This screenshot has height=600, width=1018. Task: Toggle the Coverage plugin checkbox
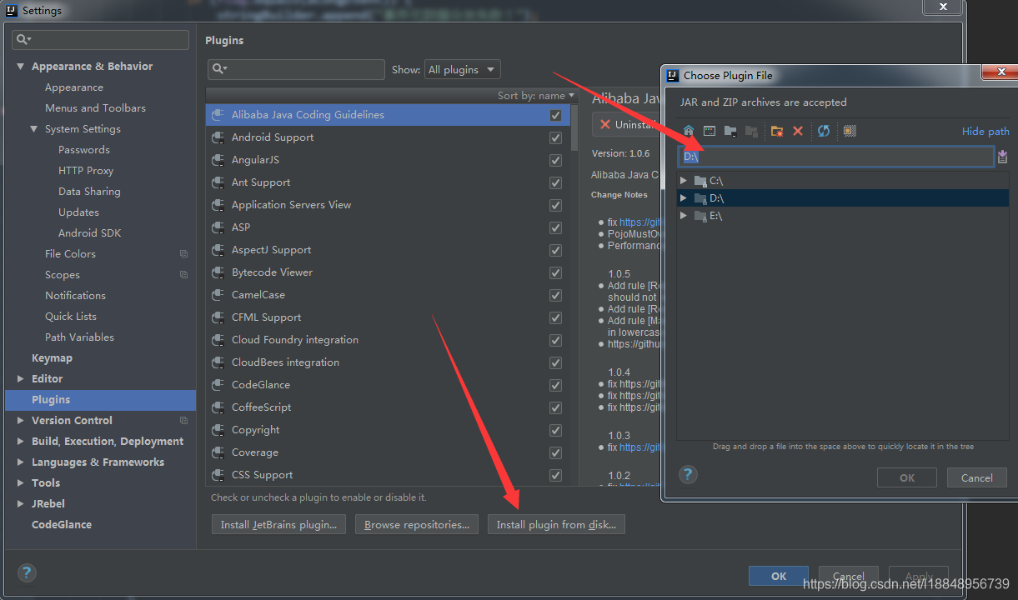click(x=555, y=452)
